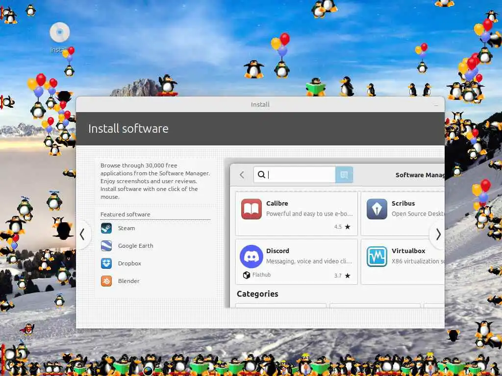Click 'Open Source Deskt' description under Scribus

[418, 214]
